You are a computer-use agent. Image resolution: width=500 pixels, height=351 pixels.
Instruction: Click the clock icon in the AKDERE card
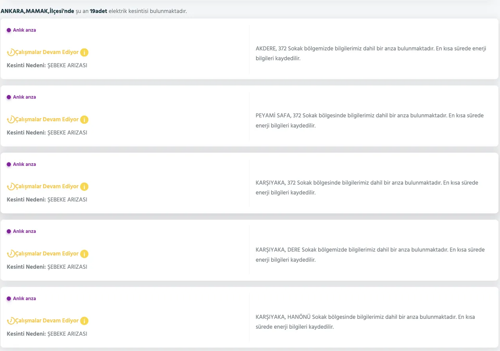pyautogui.click(x=11, y=52)
